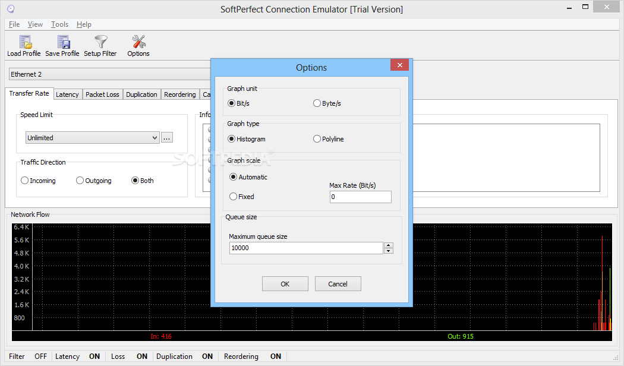Screen dimensions: 624x366
Task: Open the Tools menu
Action: coord(59,24)
